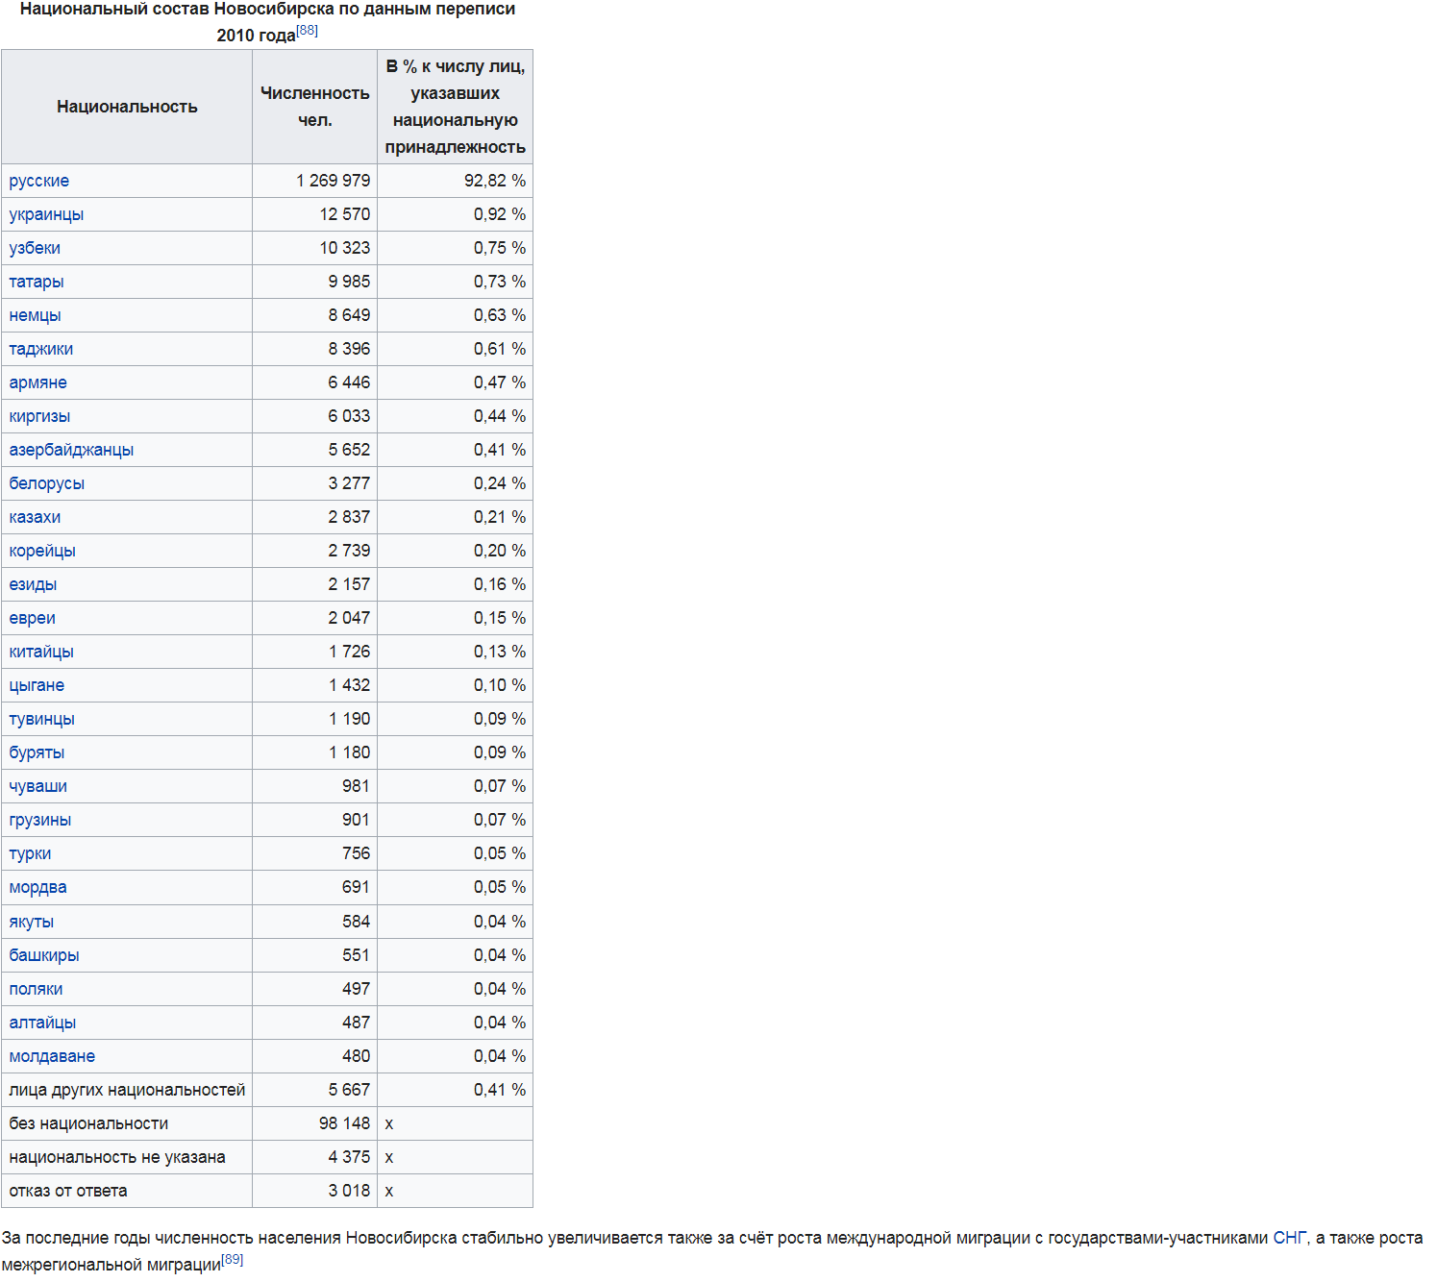1437x1282 pixels.
Task: Open the молдаване link
Action: pyautogui.click(x=52, y=1056)
